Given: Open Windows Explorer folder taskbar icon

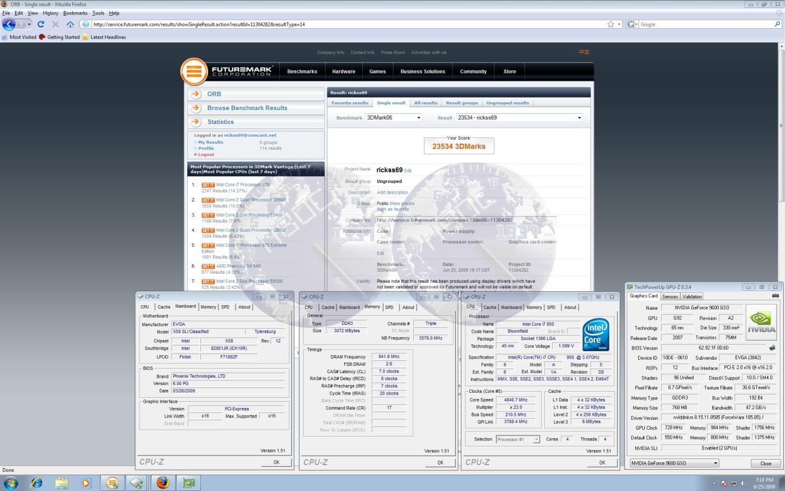Looking at the screenshot, I should (62, 483).
